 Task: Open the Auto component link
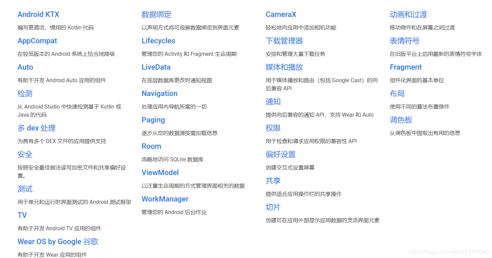tap(25, 67)
